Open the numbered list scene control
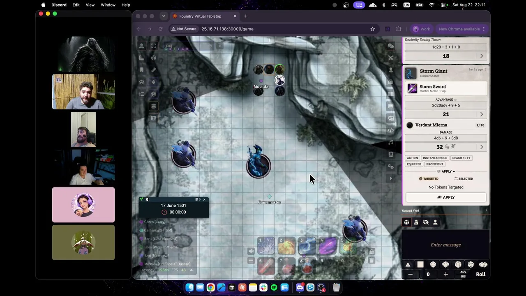This screenshot has height=296, width=526. click(x=141, y=94)
